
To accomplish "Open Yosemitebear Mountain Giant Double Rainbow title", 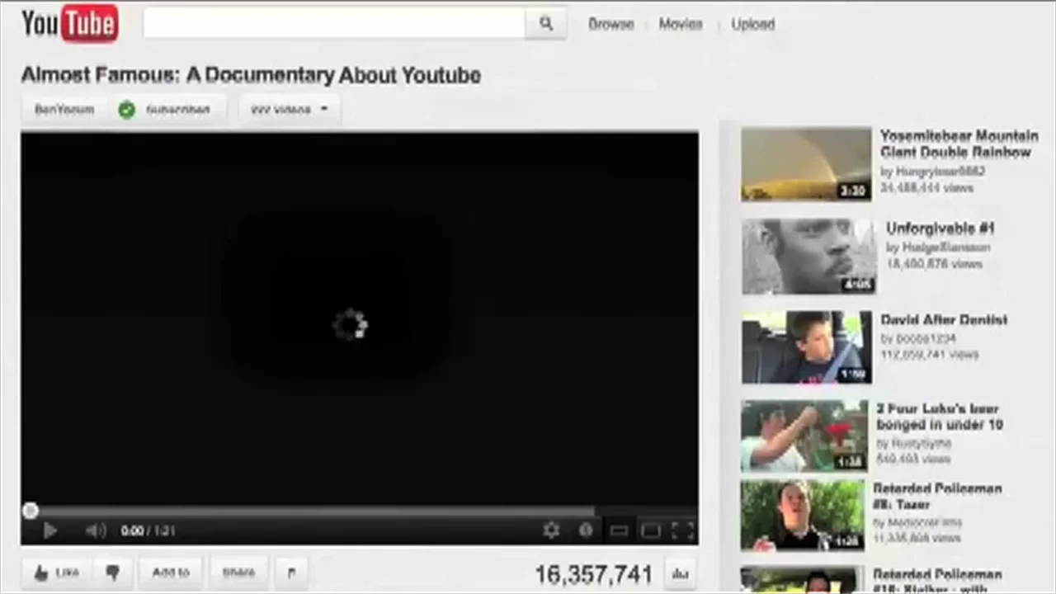I will pos(959,144).
